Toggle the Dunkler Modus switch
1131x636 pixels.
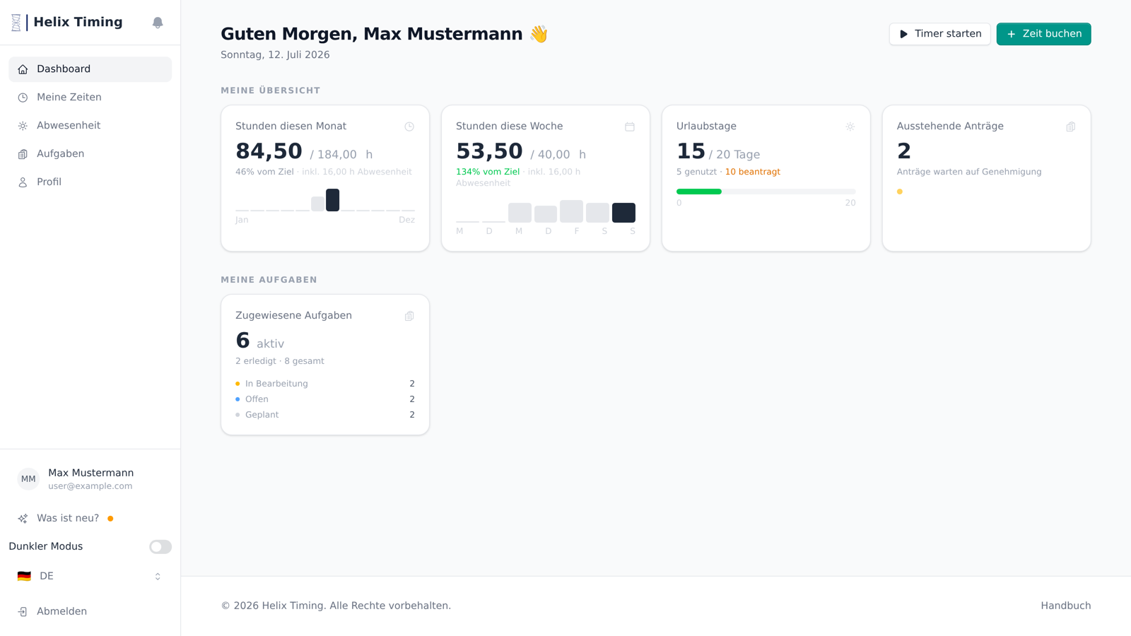tap(160, 547)
